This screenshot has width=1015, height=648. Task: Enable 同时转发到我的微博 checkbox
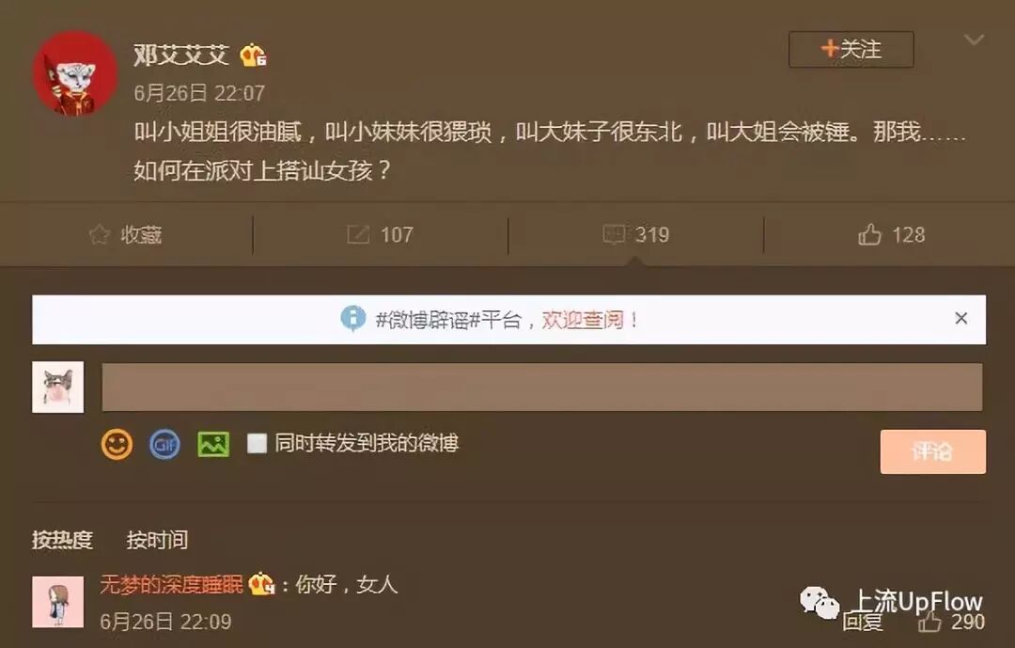(x=257, y=443)
